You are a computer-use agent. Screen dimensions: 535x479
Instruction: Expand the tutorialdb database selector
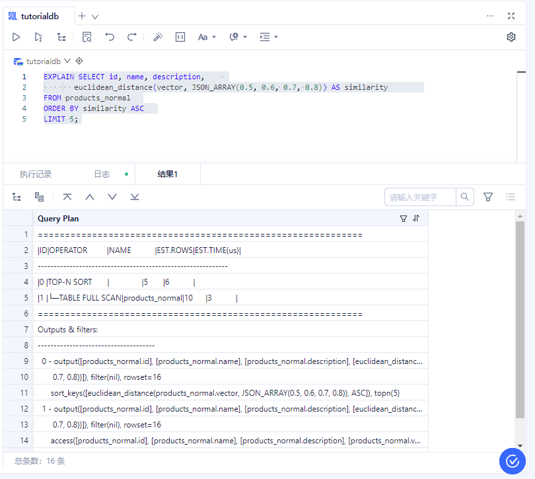click(x=67, y=61)
